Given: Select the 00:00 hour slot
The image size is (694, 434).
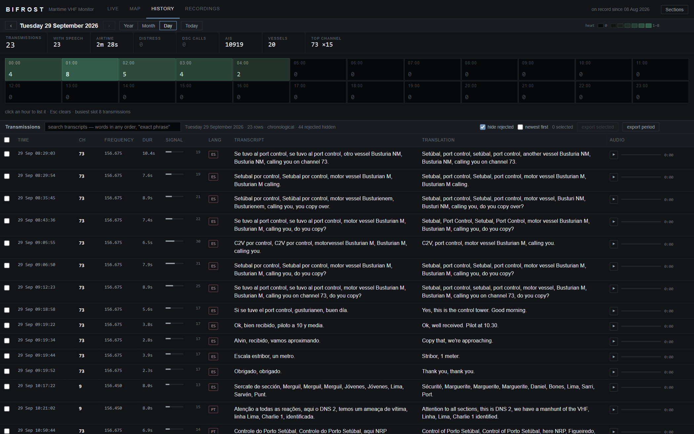Looking at the screenshot, I should 33,69.
